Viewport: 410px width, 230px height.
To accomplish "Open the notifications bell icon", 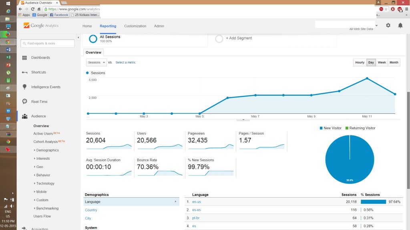I will [400, 26].
